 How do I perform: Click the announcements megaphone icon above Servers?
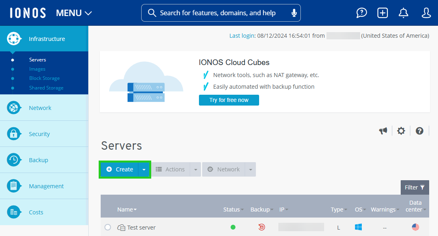(383, 130)
